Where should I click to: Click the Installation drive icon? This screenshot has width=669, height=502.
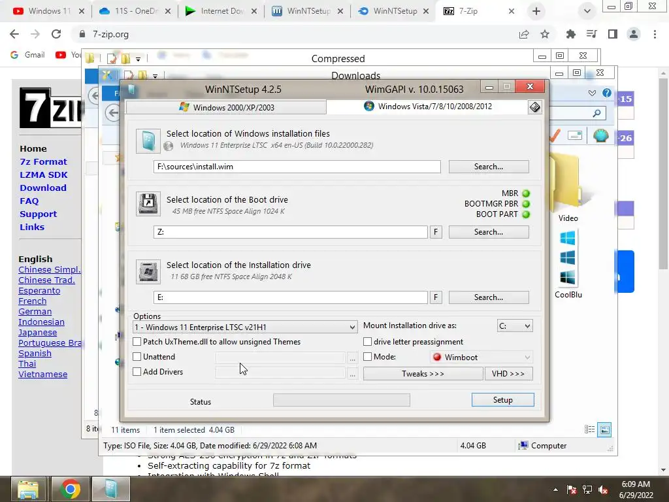tap(148, 271)
